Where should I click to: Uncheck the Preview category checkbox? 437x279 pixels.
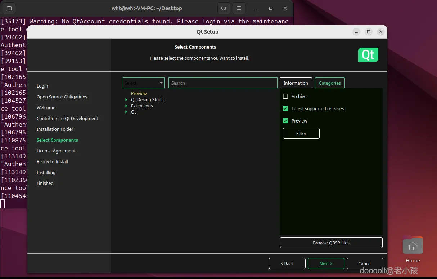point(286,121)
